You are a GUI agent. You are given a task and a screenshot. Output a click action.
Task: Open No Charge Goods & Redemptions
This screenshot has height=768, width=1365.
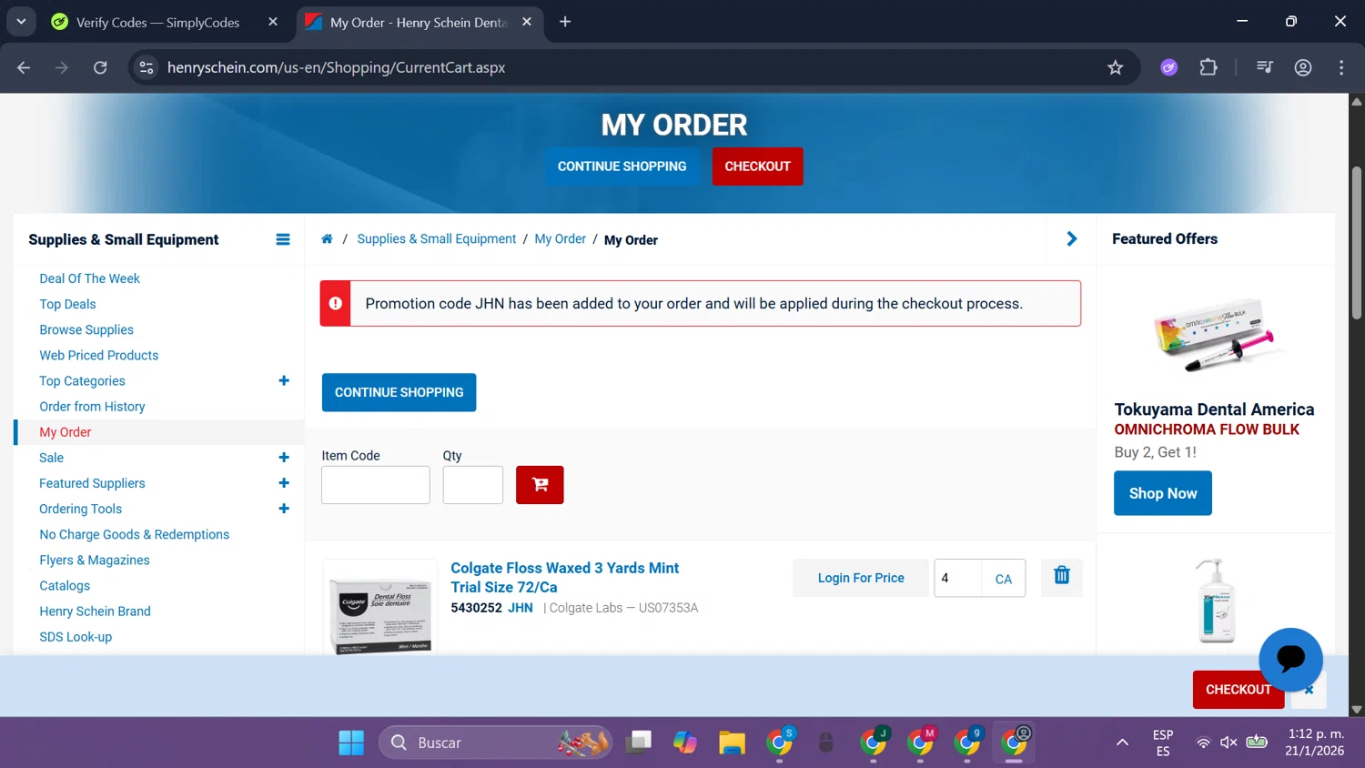point(134,534)
